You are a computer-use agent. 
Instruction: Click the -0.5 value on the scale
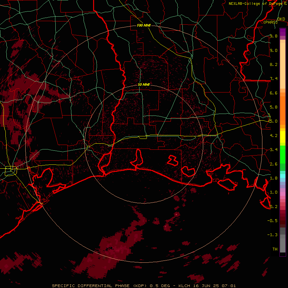pyautogui.click(x=272, y=221)
